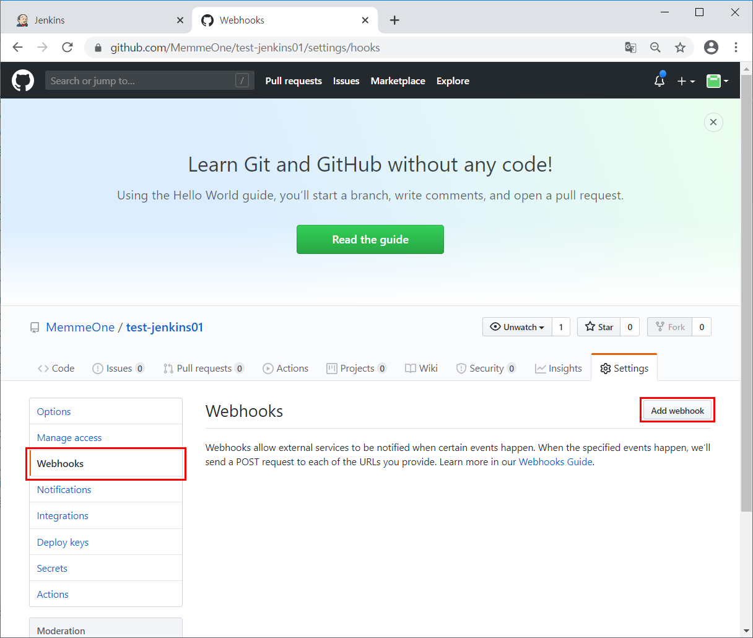Click the Add webhook button
The width and height of the screenshot is (753, 638).
coord(677,411)
